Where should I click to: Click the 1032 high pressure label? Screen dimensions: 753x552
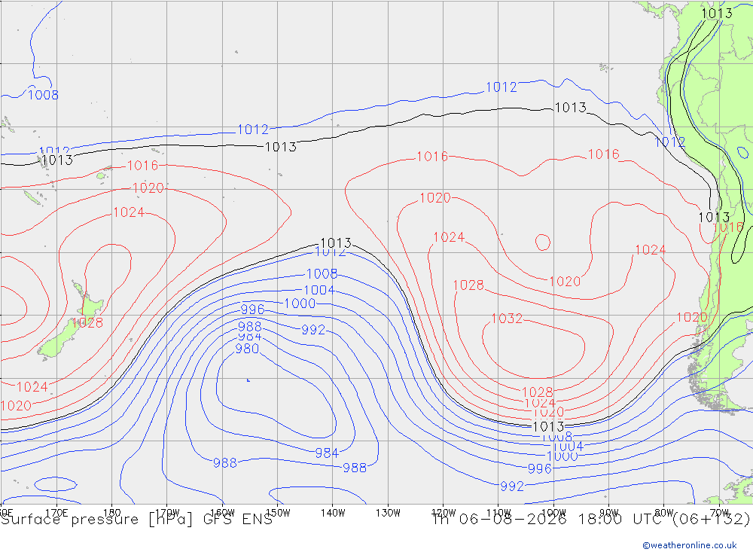pyautogui.click(x=507, y=319)
